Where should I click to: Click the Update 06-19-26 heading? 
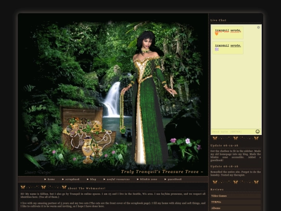[224, 145]
